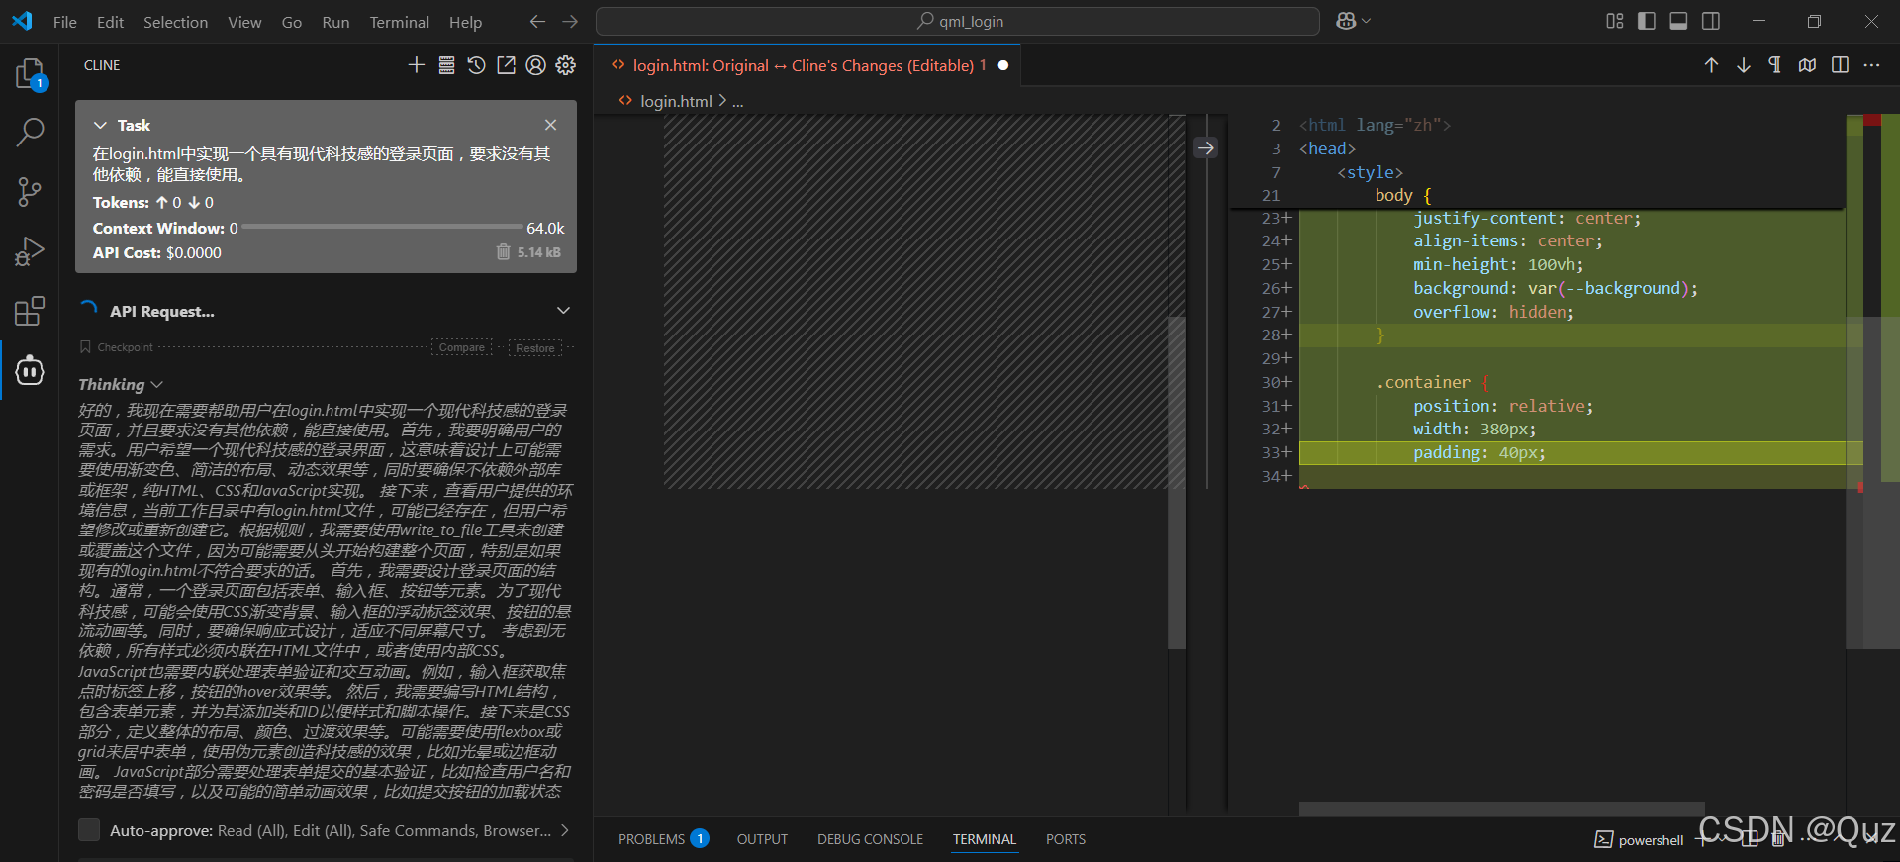Open the Terminal menu
Viewport: 1900px width, 862px height.
coord(399,22)
